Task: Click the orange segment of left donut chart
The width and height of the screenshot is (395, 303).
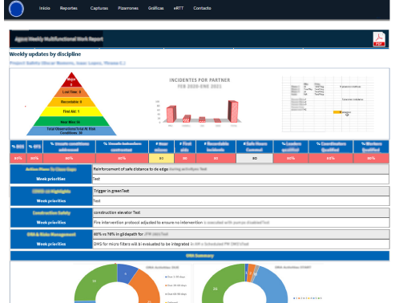Action: (x=146, y=287)
